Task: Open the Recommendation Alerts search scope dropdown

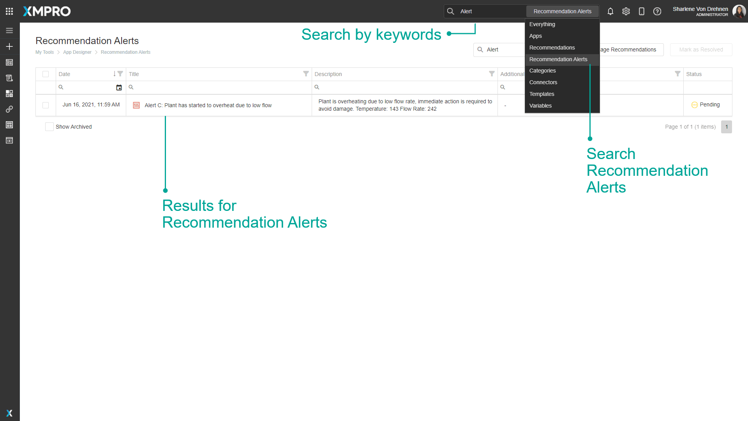Action: pos(562,11)
